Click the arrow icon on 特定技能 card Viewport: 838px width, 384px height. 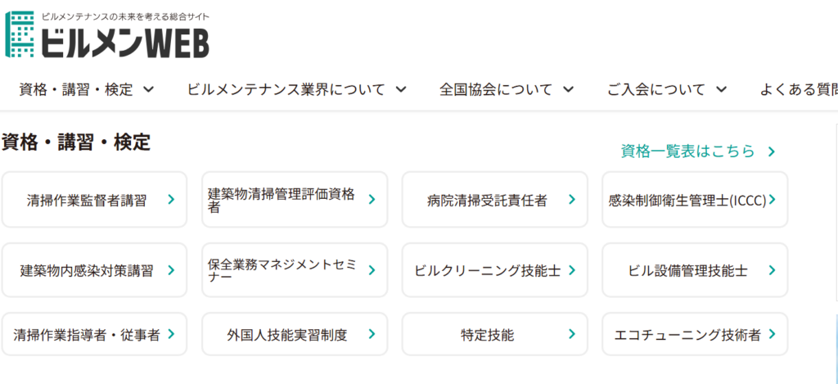[x=571, y=334]
